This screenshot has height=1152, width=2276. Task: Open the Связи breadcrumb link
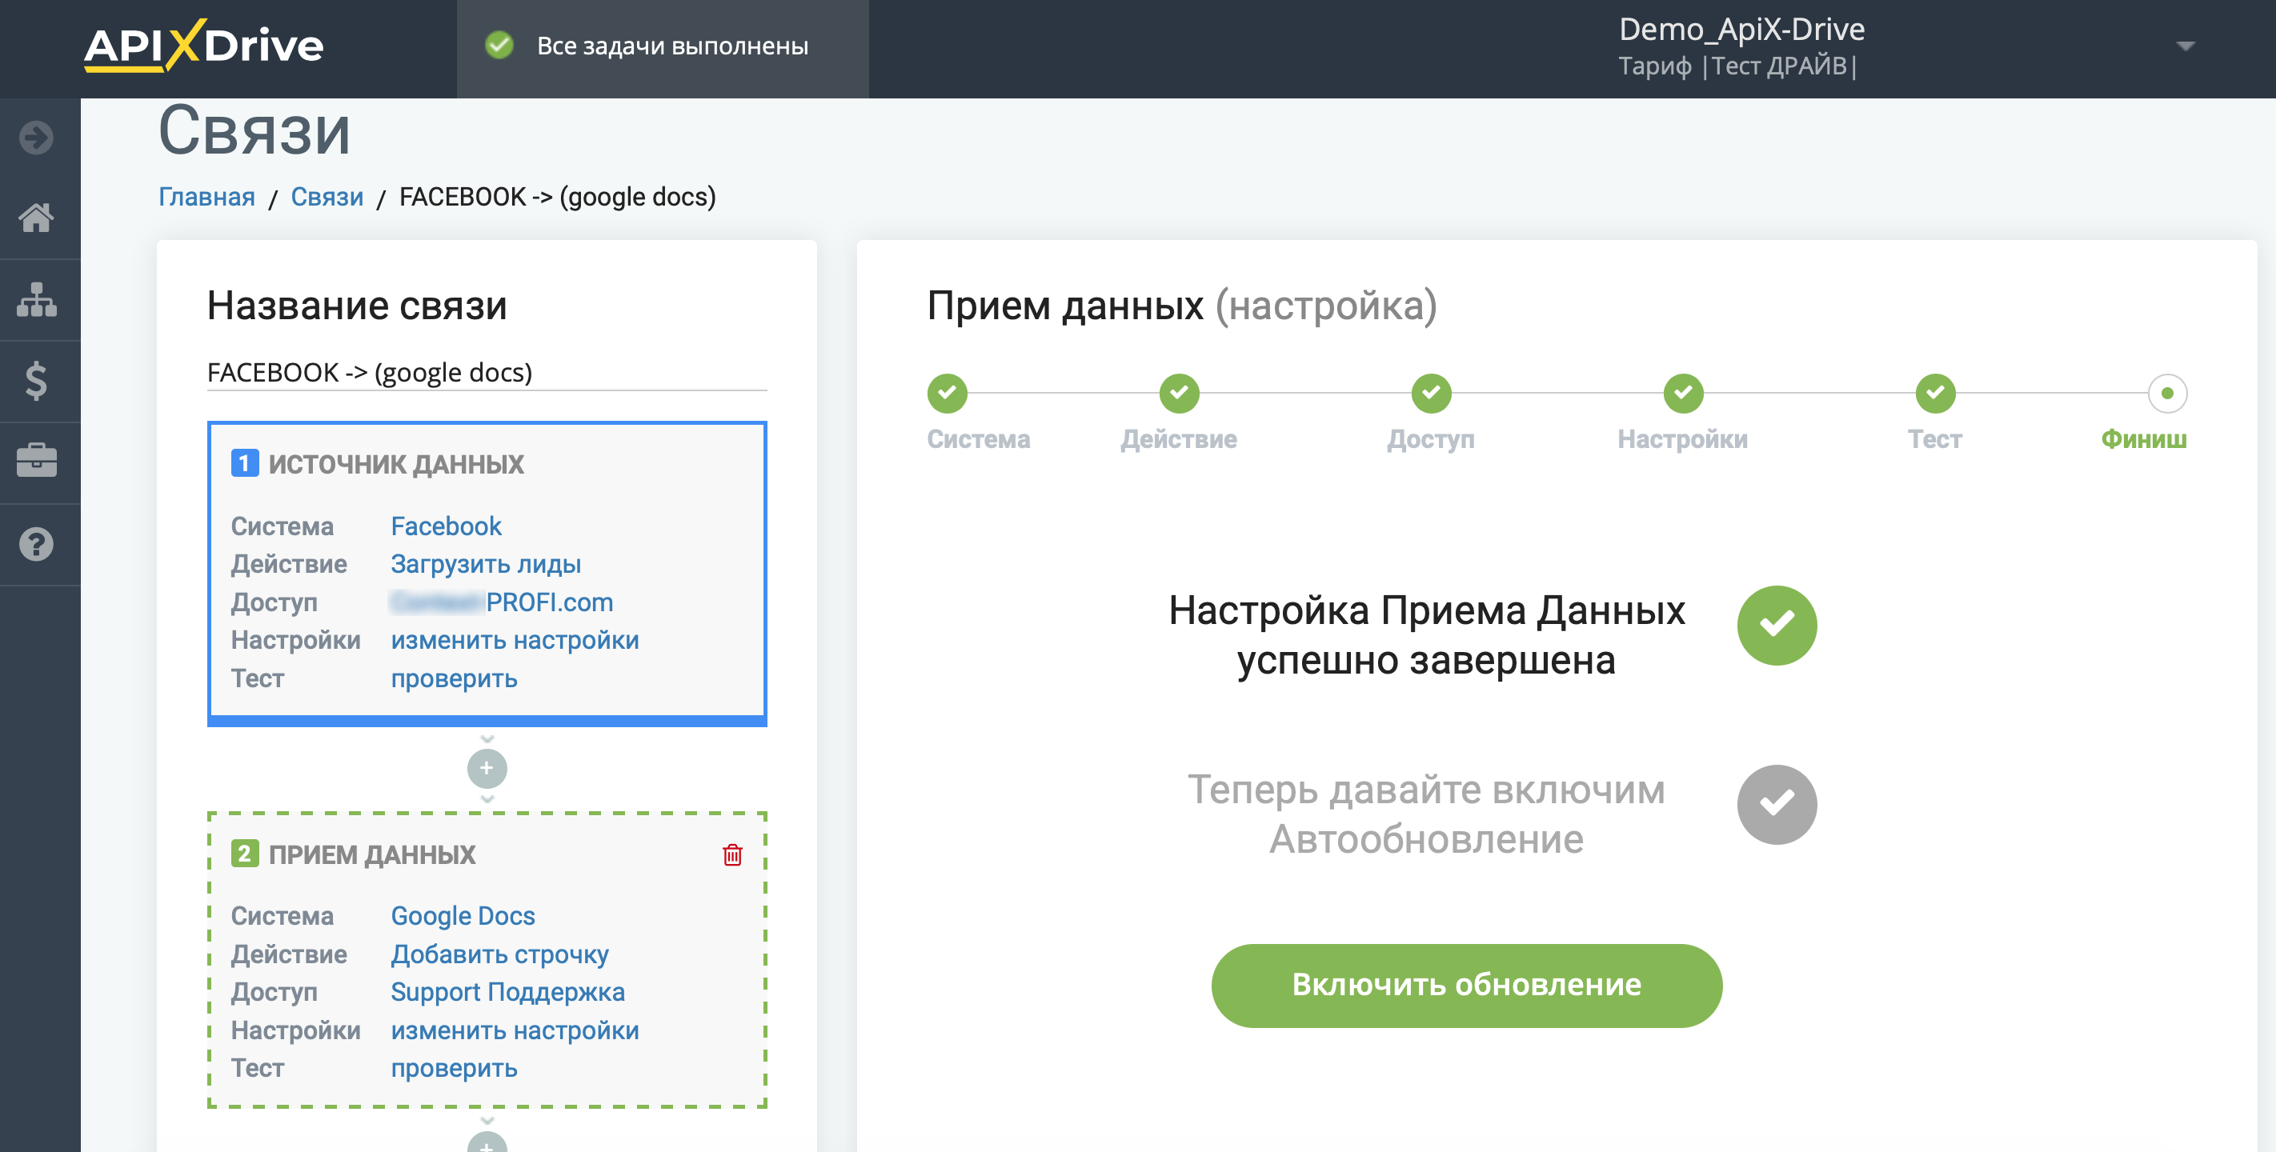(x=327, y=196)
